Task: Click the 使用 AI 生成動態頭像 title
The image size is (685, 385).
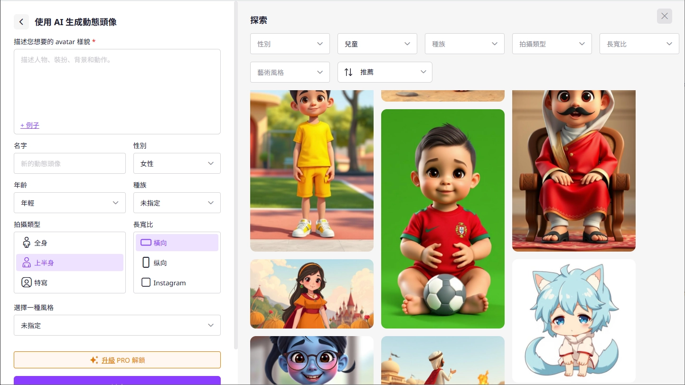Action: click(75, 22)
